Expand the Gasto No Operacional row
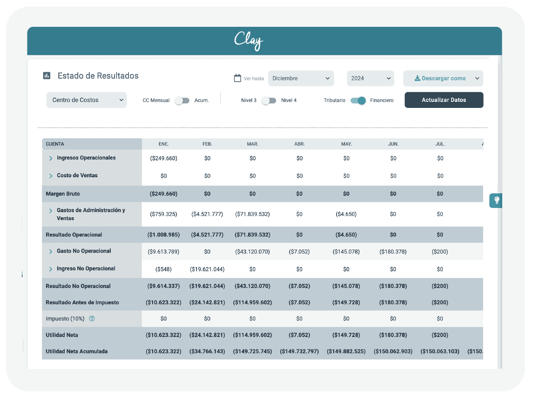Image resolution: width=534 pixels, height=397 pixels. coord(51,252)
